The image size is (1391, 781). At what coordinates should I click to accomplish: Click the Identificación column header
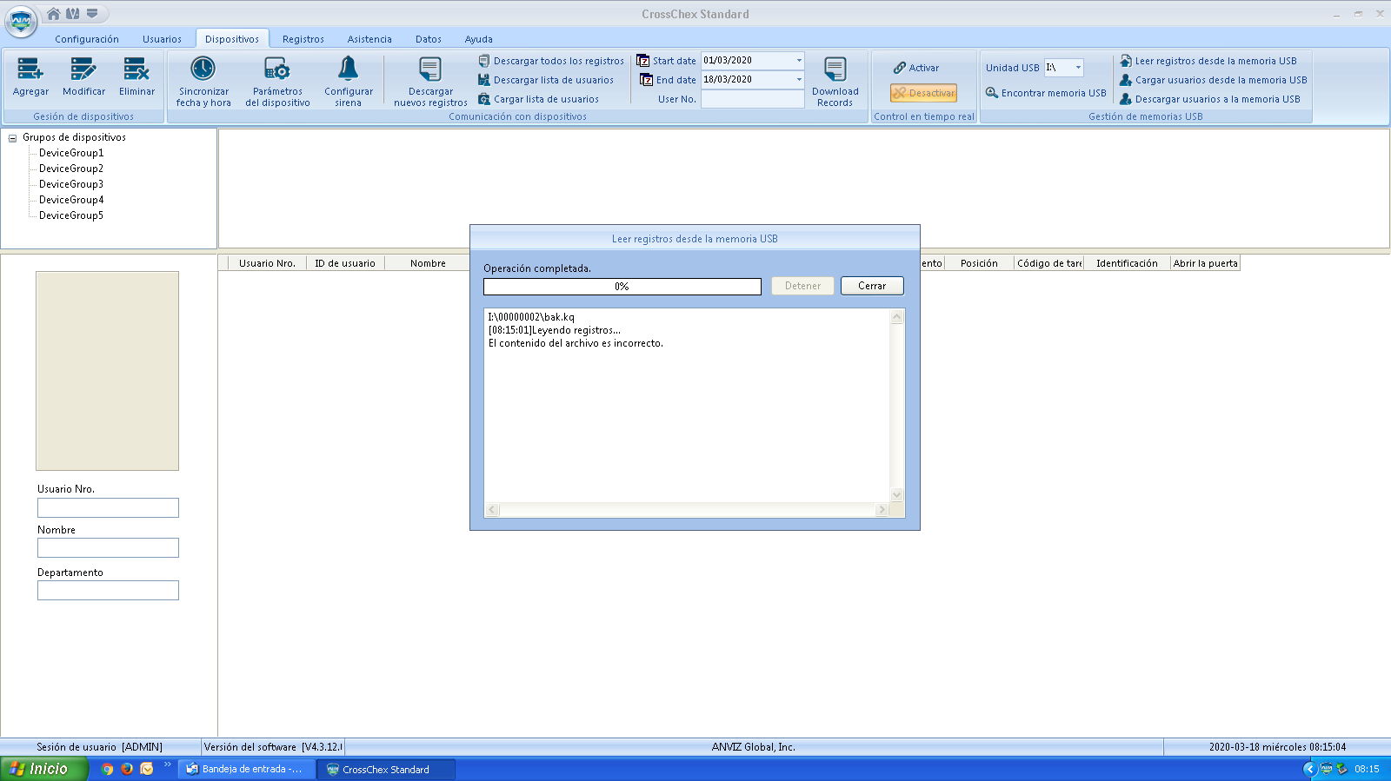tap(1127, 263)
